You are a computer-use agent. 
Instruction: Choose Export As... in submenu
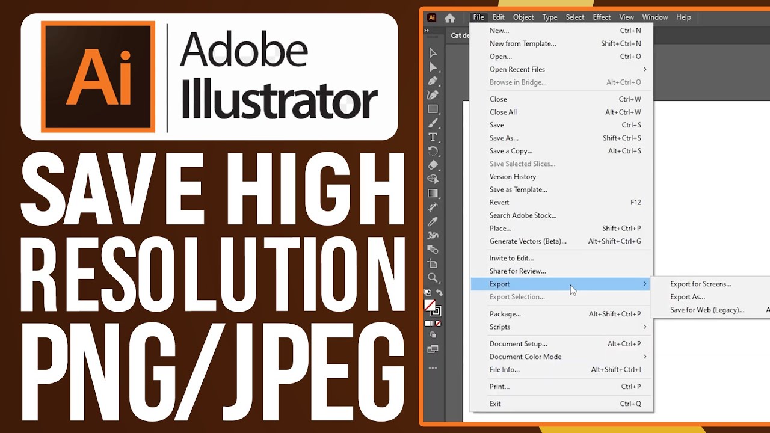688,297
